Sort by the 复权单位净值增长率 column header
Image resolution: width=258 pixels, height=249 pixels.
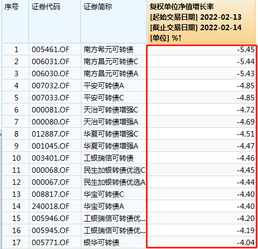201,21
